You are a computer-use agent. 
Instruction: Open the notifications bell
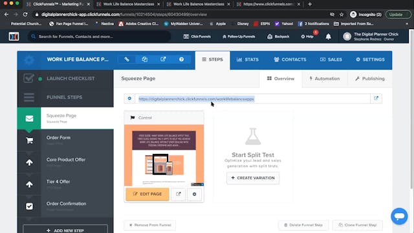click(x=328, y=36)
